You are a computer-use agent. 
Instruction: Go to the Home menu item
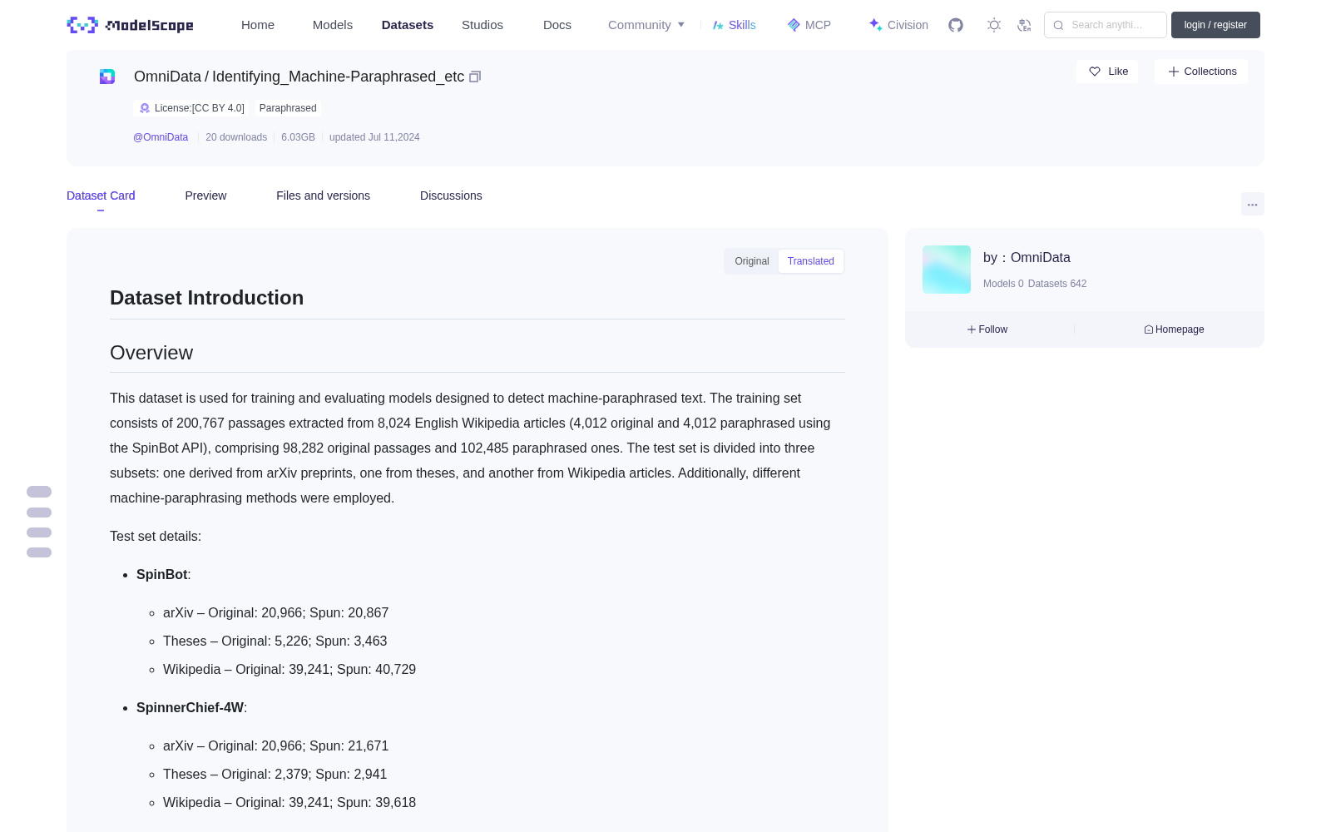point(258,25)
